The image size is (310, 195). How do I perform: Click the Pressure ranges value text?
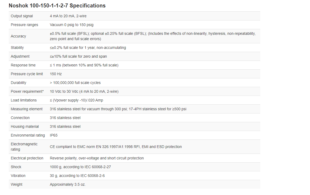72,25
